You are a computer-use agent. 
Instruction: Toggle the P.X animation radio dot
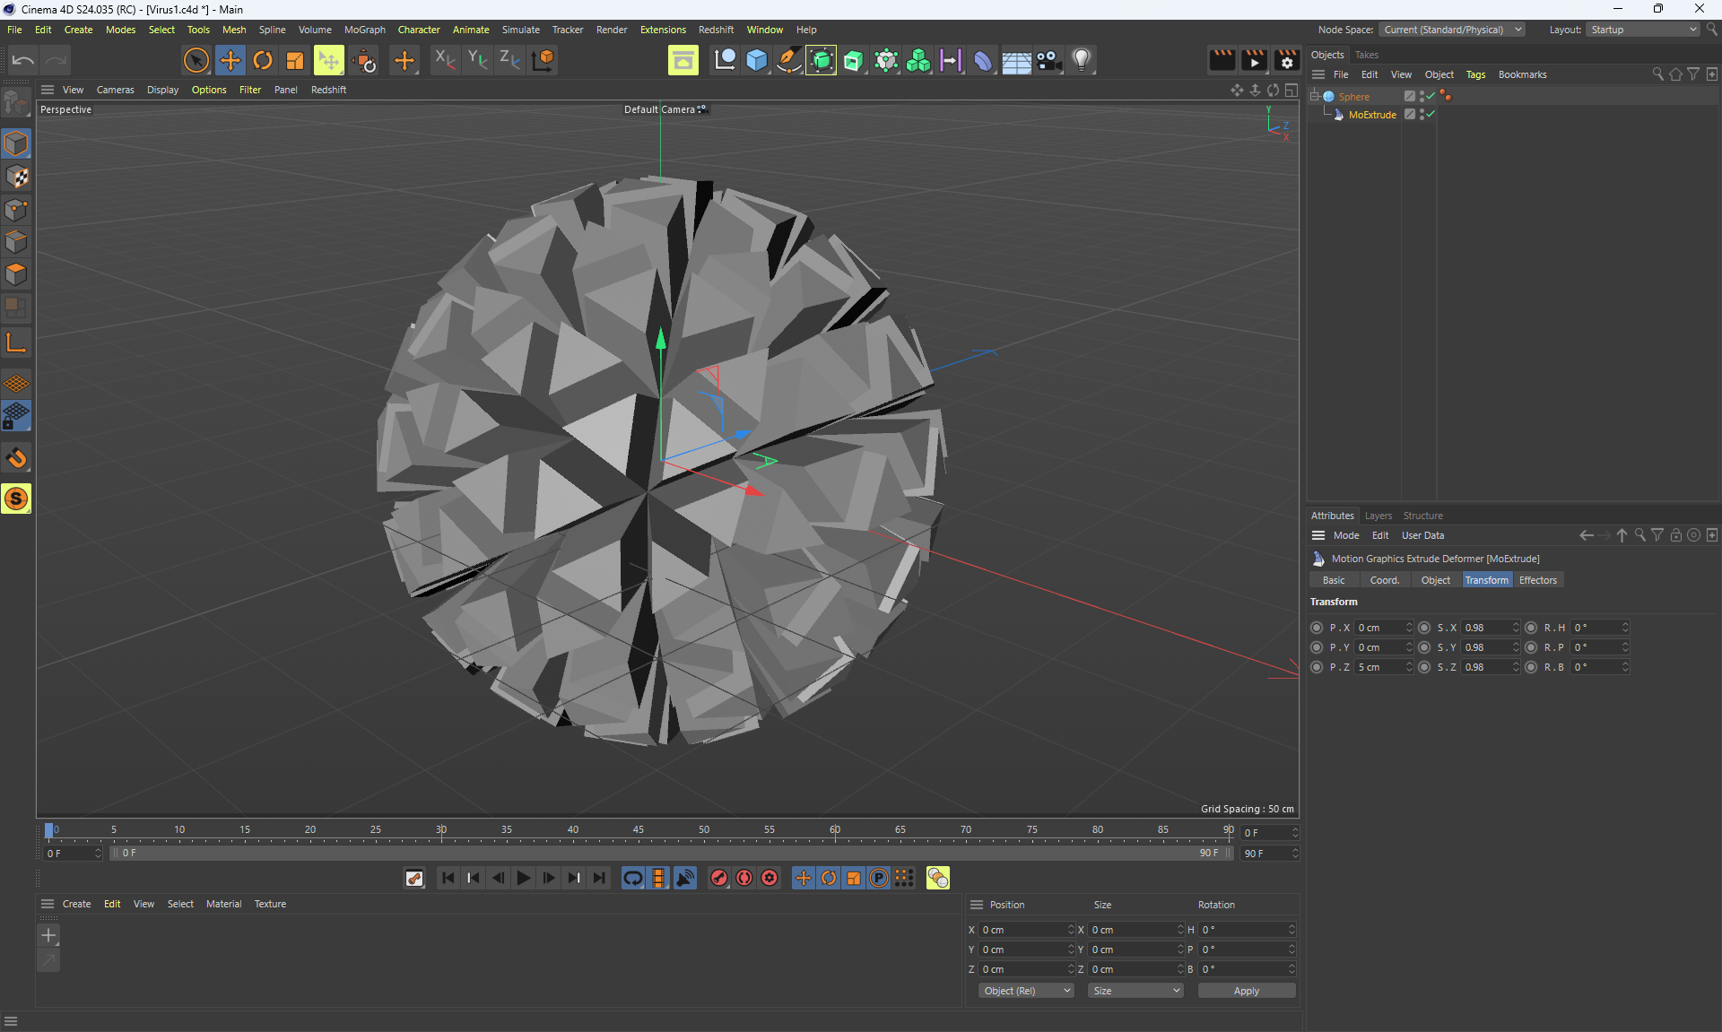coord(1317,628)
